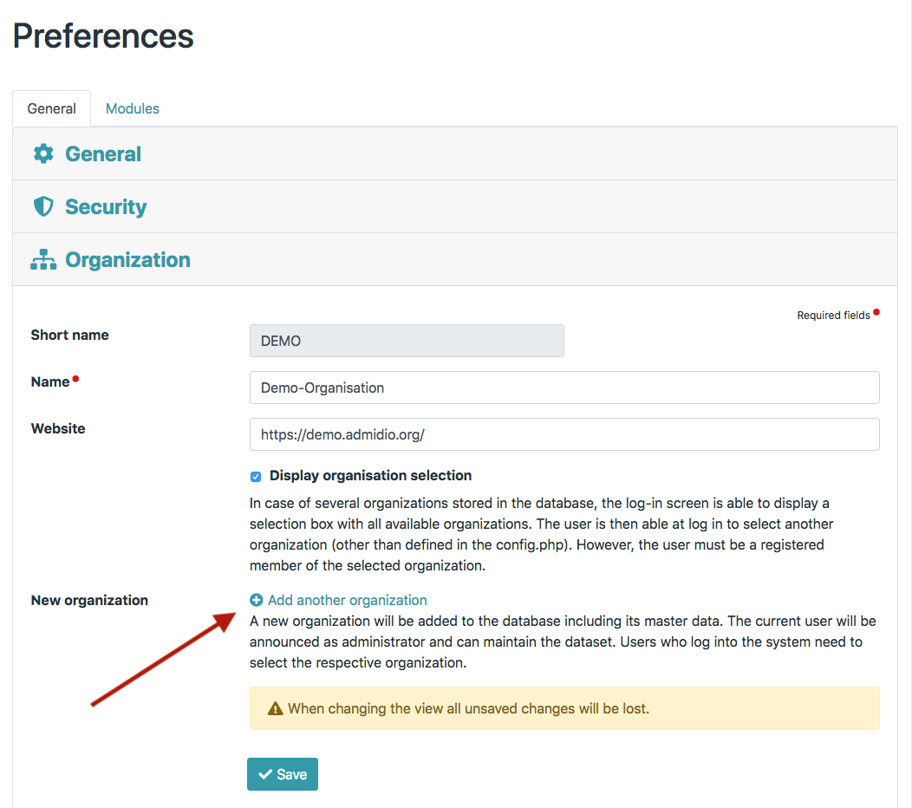Image resolution: width=912 pixels, height=808 pixels.
Task: Uncheck the Display organisation selection checkbox
Action: pyautogui.click(x=256, y=476)
